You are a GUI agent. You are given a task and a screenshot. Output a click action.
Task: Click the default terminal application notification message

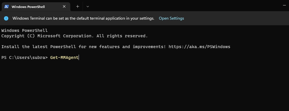83,18
